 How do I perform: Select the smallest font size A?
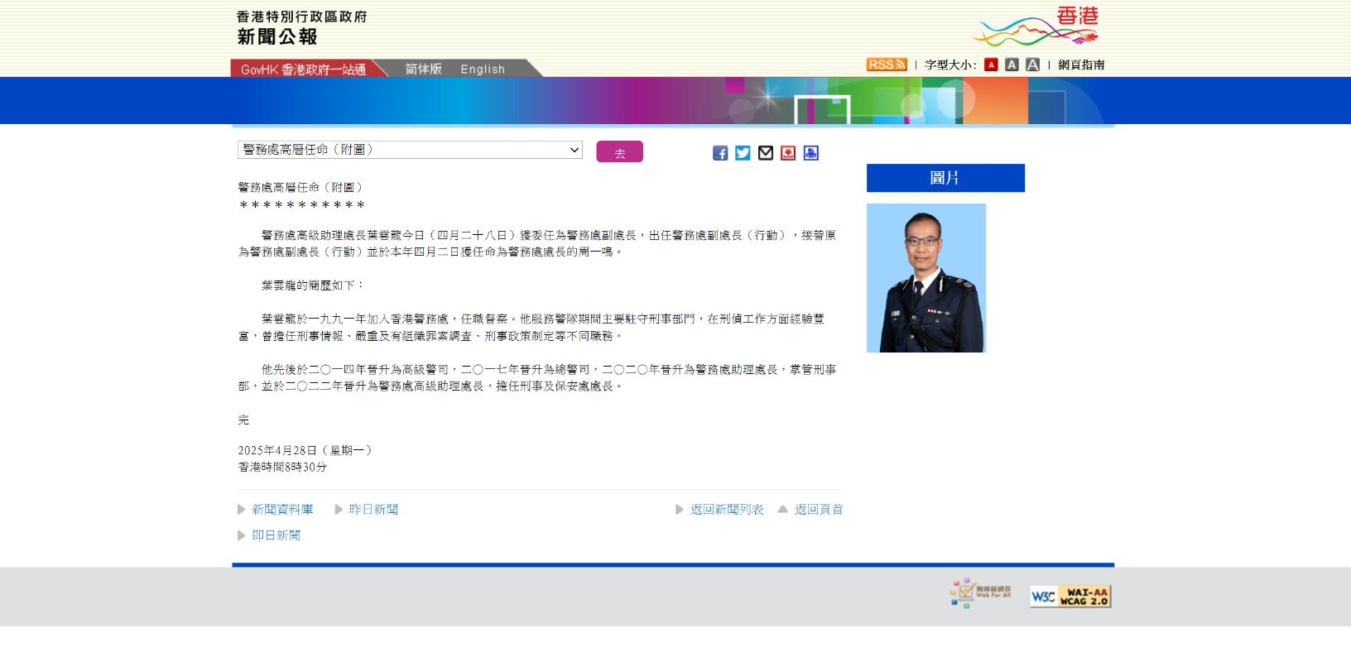click(x=991, y=65)
